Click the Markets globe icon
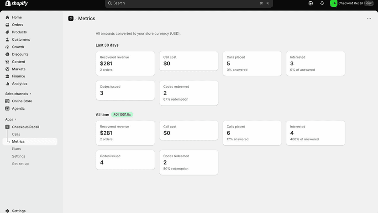This screenshot has width=378, height=213. tap(7, 69)
